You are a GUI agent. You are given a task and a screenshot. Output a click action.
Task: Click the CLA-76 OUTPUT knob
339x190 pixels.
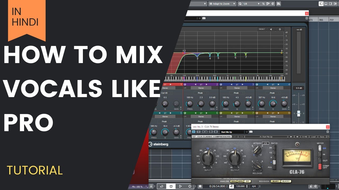click(x=235, y=158)
